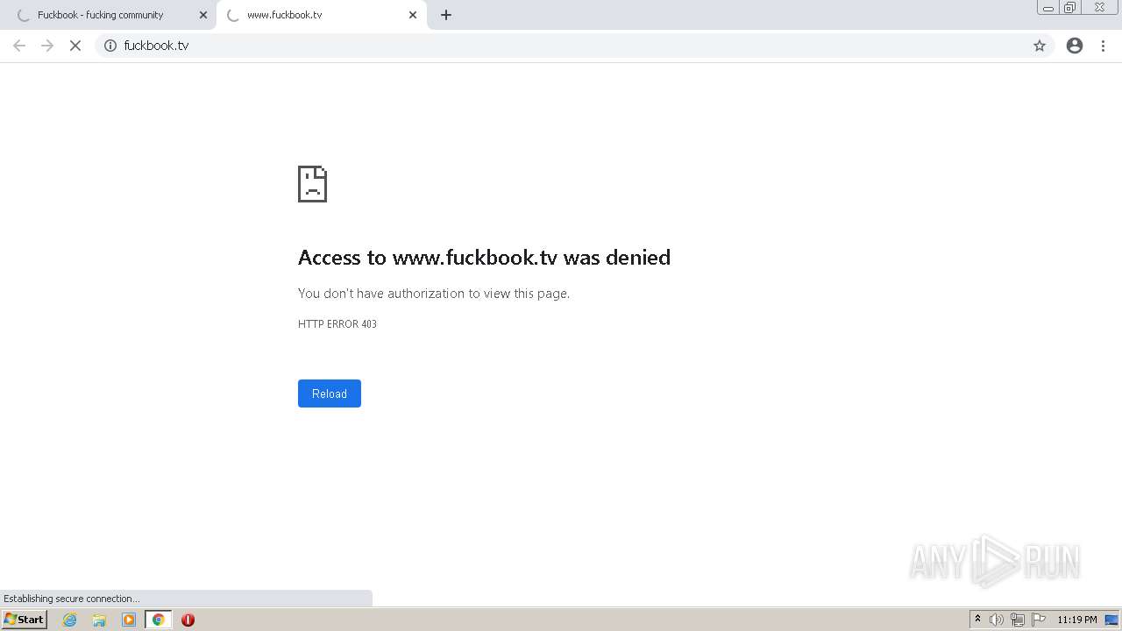The image size is (1122, 631).
Task: Click the Reload button on error page
Action: pyautogui.click(x=330, y=393)
